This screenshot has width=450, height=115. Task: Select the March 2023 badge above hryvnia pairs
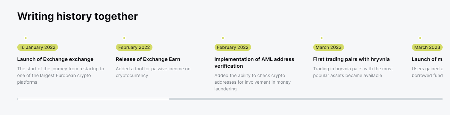tap(329, 47)
